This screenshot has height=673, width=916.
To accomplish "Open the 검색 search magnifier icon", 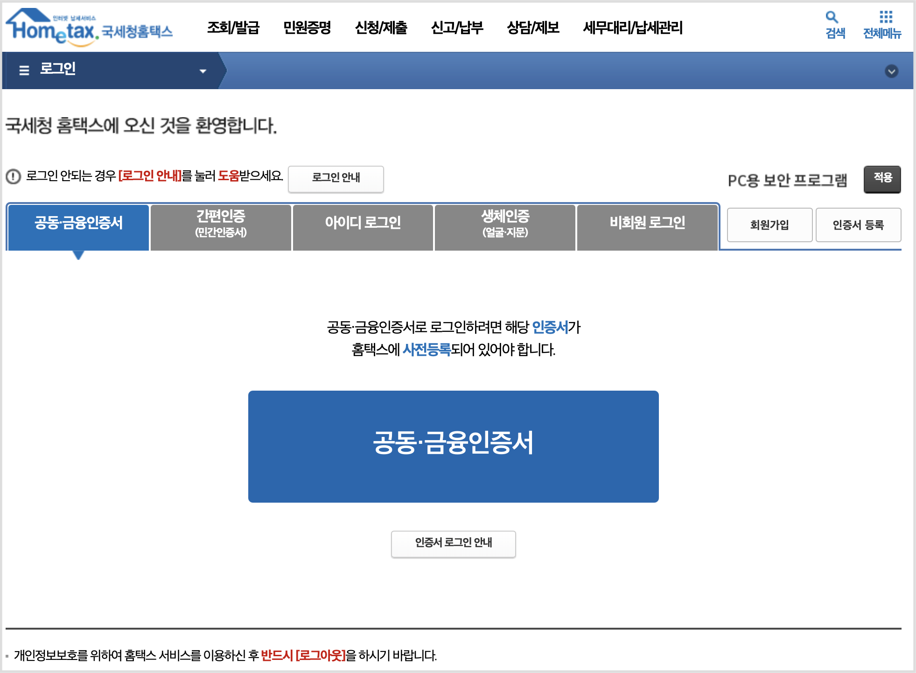I will tap(832, 18).
